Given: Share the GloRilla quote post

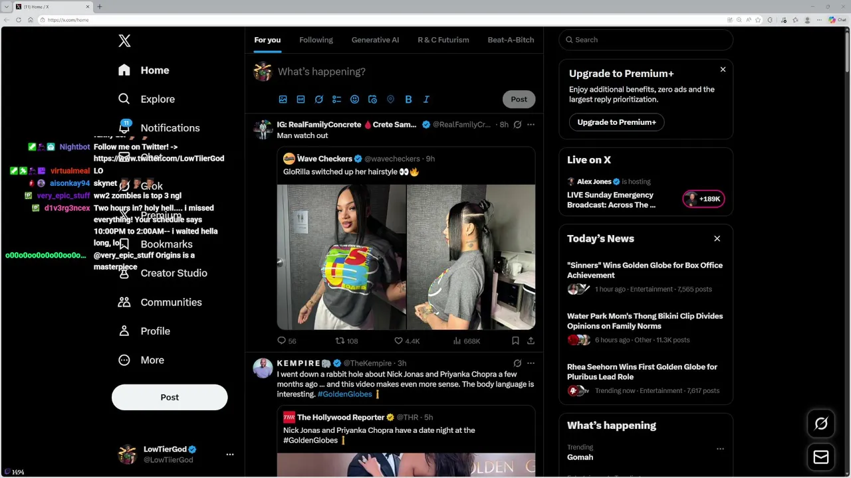Looking at the screenshot, I should [x=531, y=341].
